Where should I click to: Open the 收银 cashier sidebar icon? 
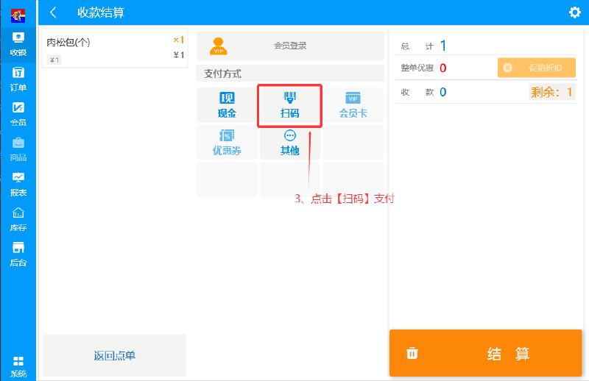18,45
